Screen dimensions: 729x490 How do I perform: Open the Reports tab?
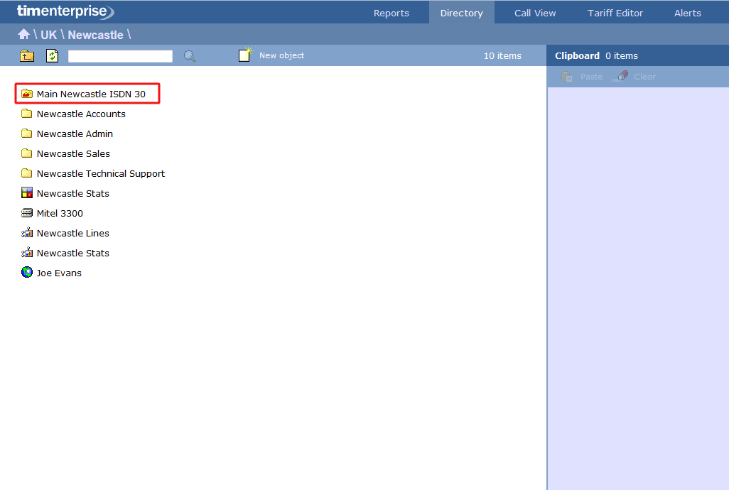click(391, 13)
